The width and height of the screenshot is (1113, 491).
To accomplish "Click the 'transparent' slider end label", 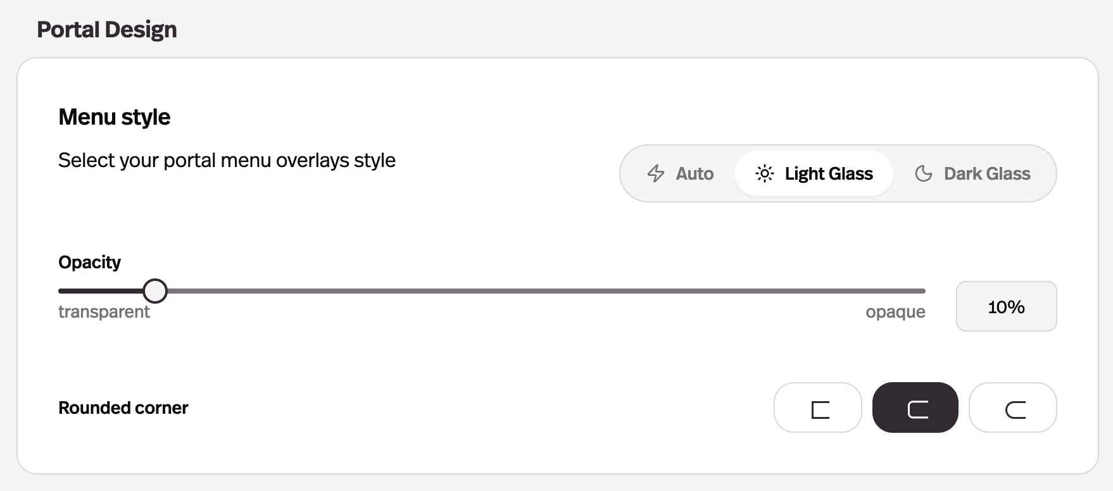I will point(104,312).
